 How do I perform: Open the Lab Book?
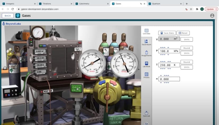coord(146,64)
